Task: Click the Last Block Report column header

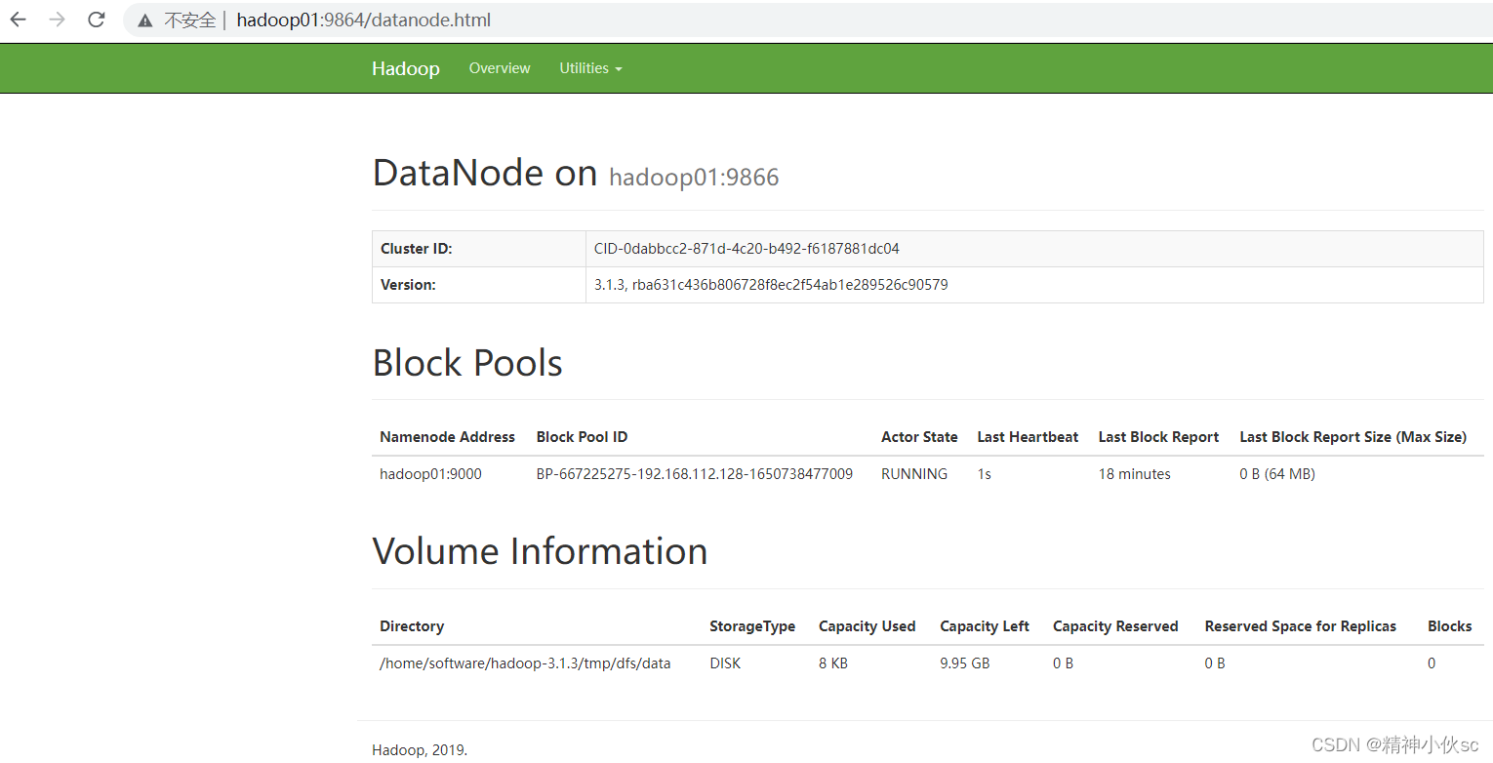Action: (1158, 437)
